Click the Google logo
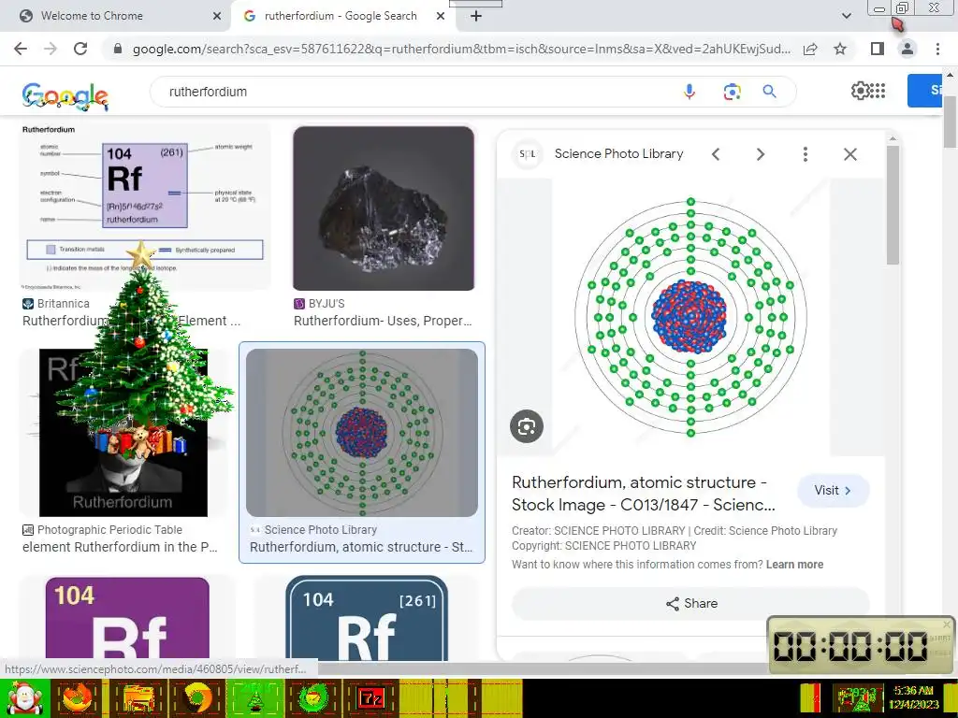Image resolution: width=958 pixels, height=718 pixels. point(65,96)
